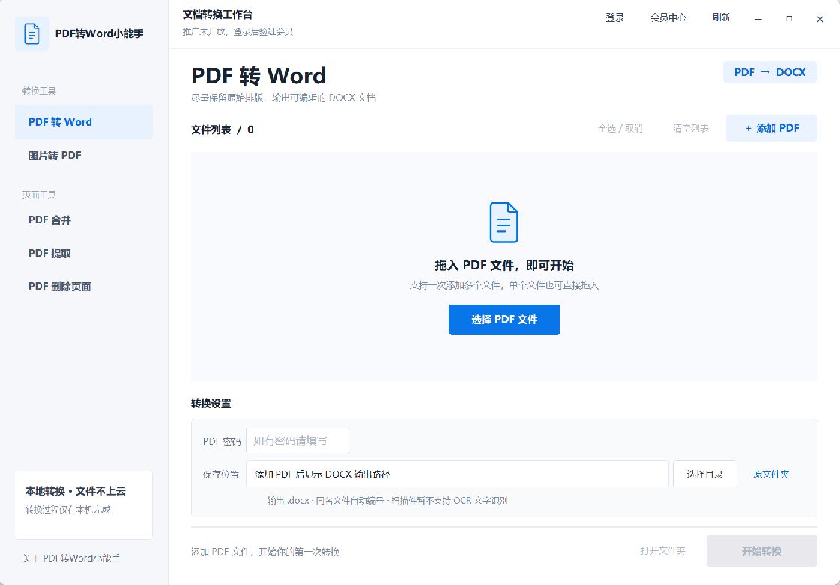Click the document icon in the drop area
The height and width of the screenshot is (585, 840).
coord(503,222)
